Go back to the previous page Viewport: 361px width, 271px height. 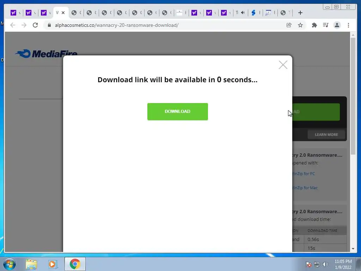point(13,25)
